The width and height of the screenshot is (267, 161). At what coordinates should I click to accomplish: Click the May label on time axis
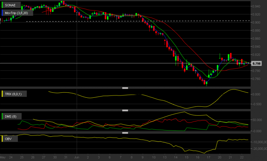click(3, 157)
